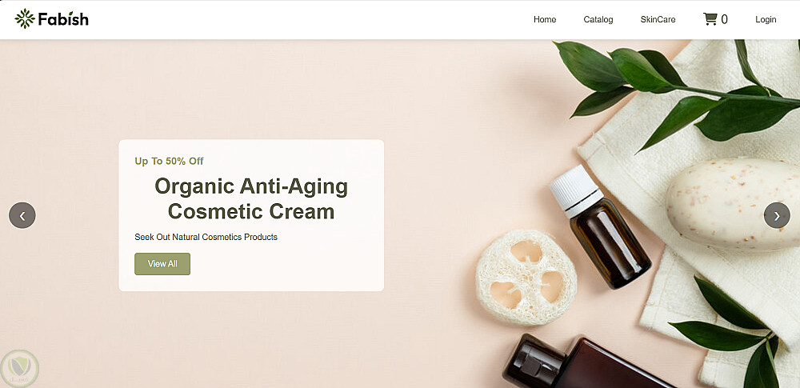Click the loofah sponge slice image
Image resolution: width=800 pixels, height=388 pixels.
[x=526, y=278]
